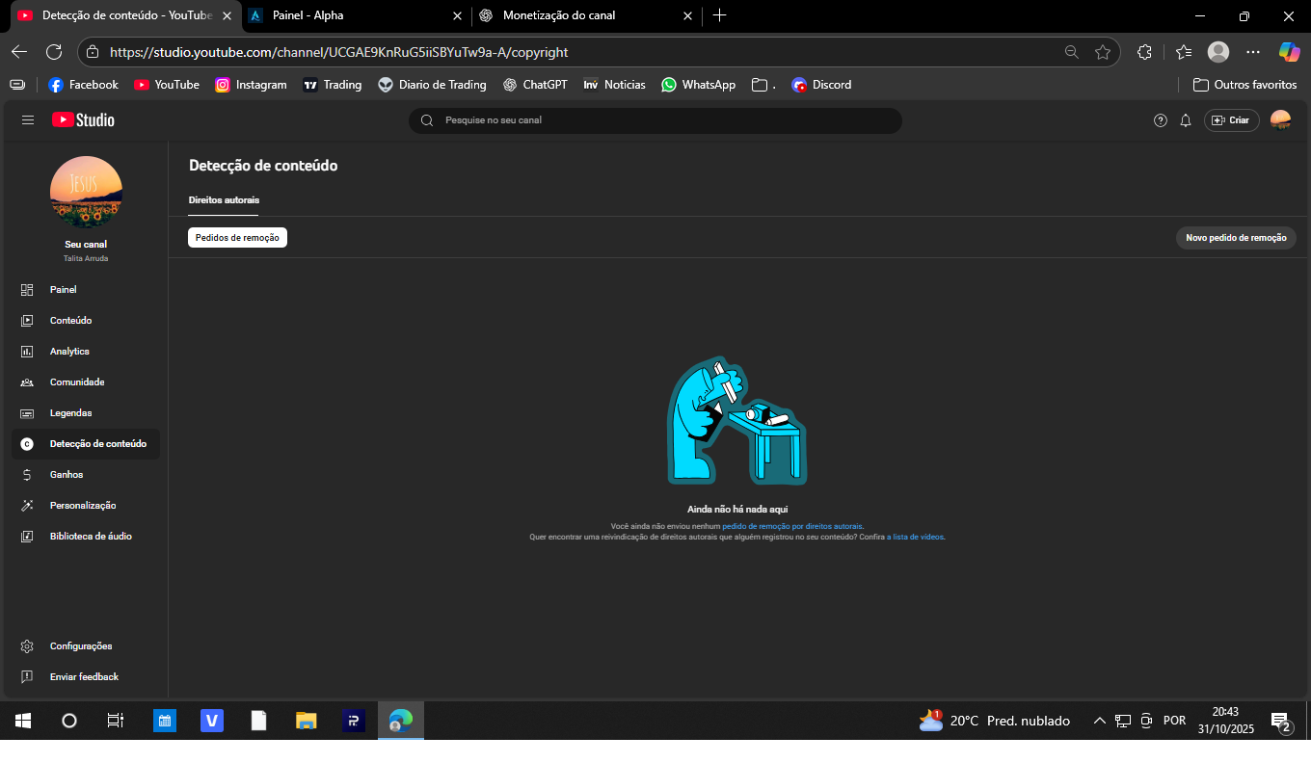The width and height of the screenshot is (1311, 763).
Task: Open the YouTube Studio hamburger menu
Action: [28, 120]
